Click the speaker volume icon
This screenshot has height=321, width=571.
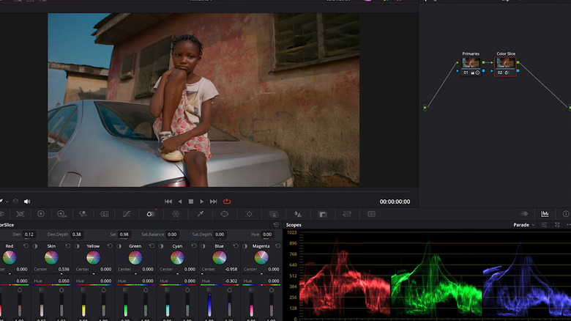point(27,202)
